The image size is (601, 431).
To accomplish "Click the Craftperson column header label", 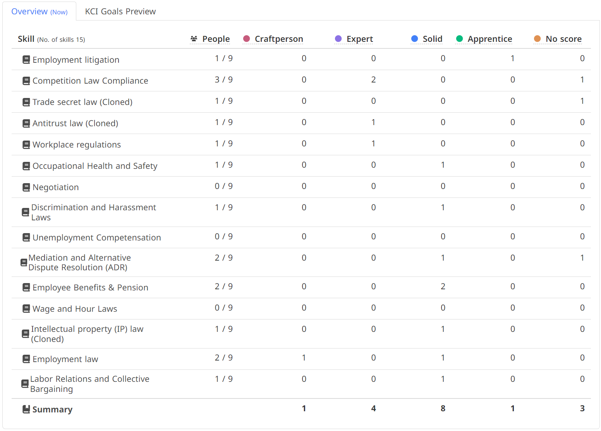I will (x=279, y=39).
